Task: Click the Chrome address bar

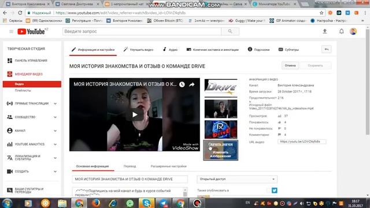Action: tap(175, 13)
